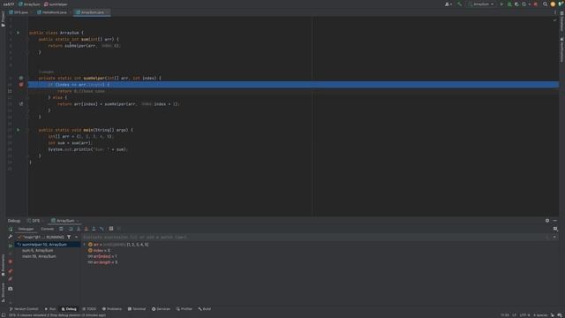Viewport: 565px width, 318px height.
Task: Click the Resume Program icon in debug panel
Action: click(10, 246)
